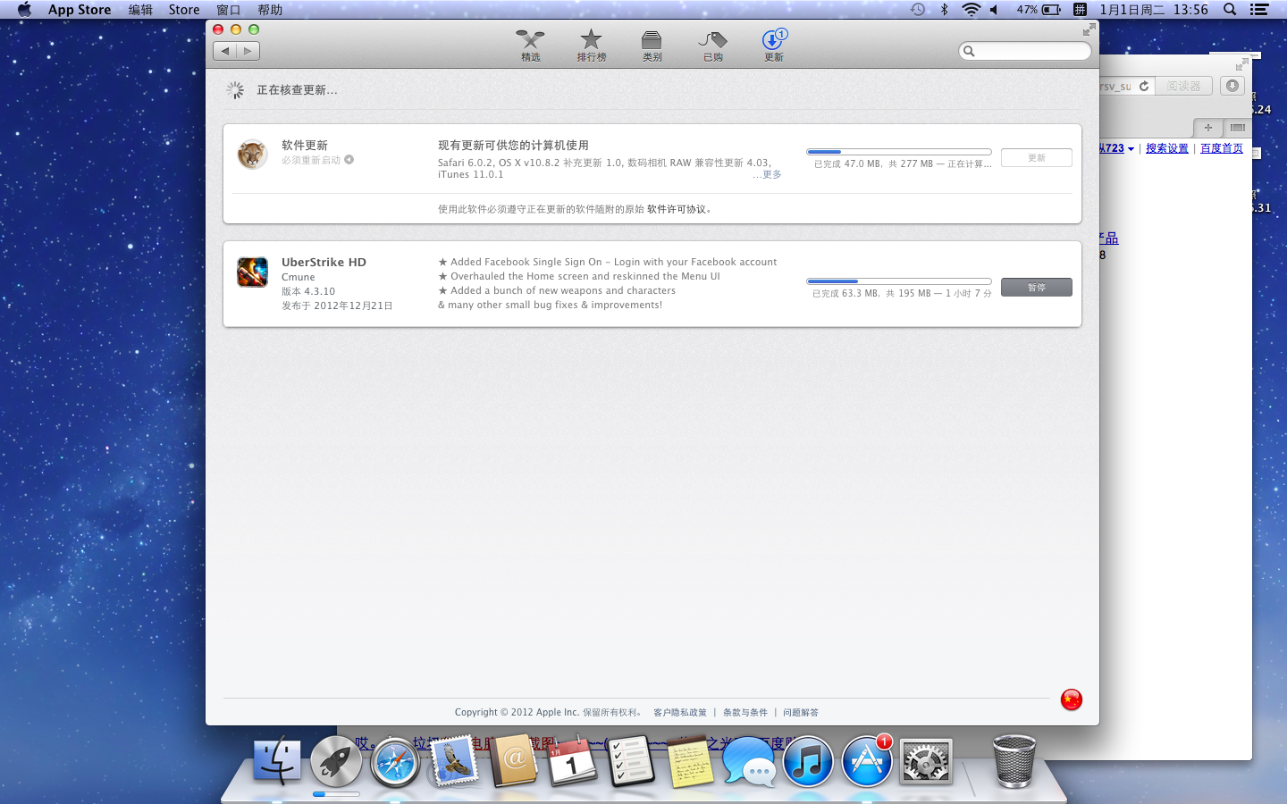Screen dimensions: 1287x804
Task: Open iTunes from the Dock
Action: (x=807, y=762)
